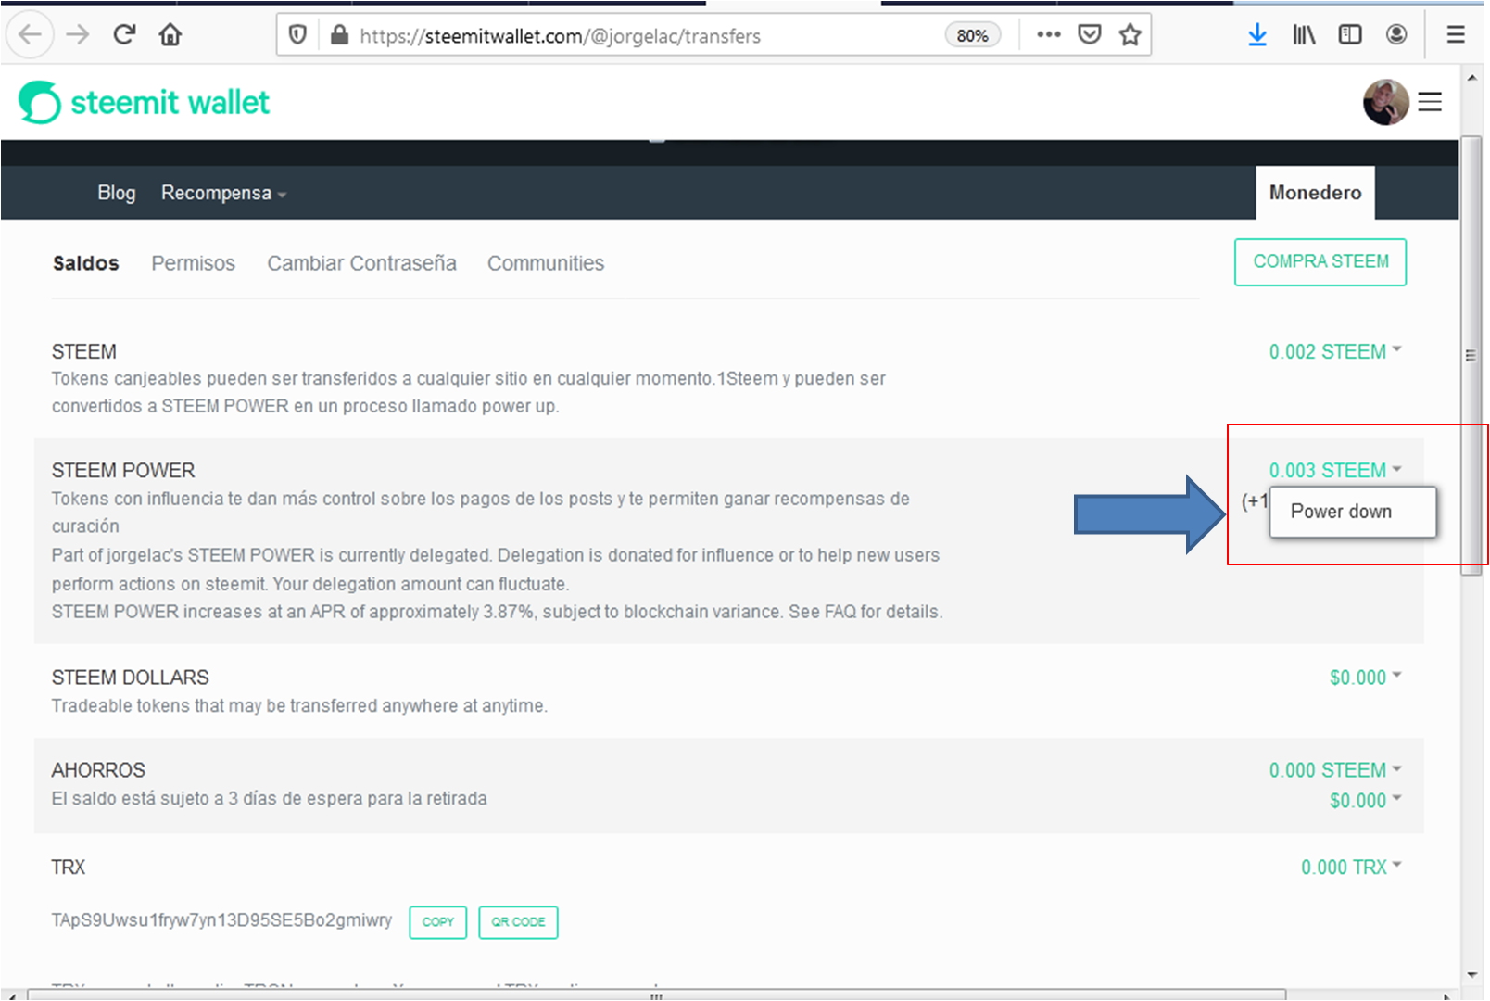The width and height of the screenshot is (1490, 1001).
Task: Expand the Ahorros 0.000 STEEM dropdown
Action: [1335, 770]
